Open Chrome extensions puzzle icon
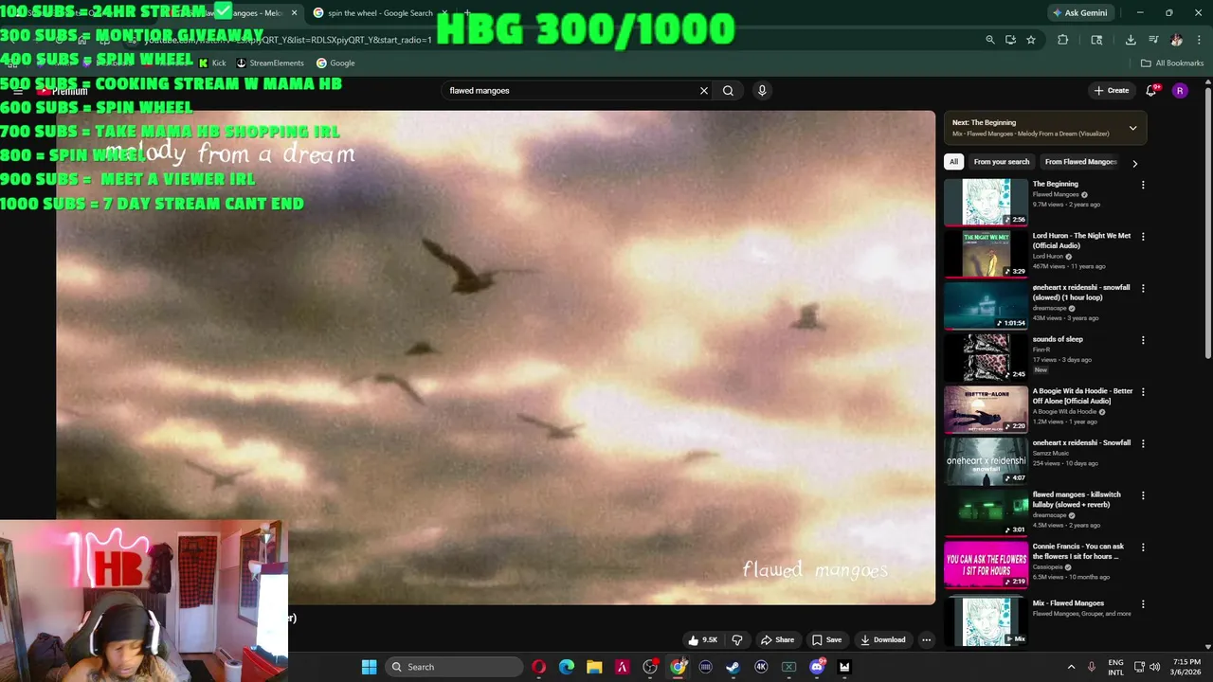 pyautogui.click(x=1062, y=40)
